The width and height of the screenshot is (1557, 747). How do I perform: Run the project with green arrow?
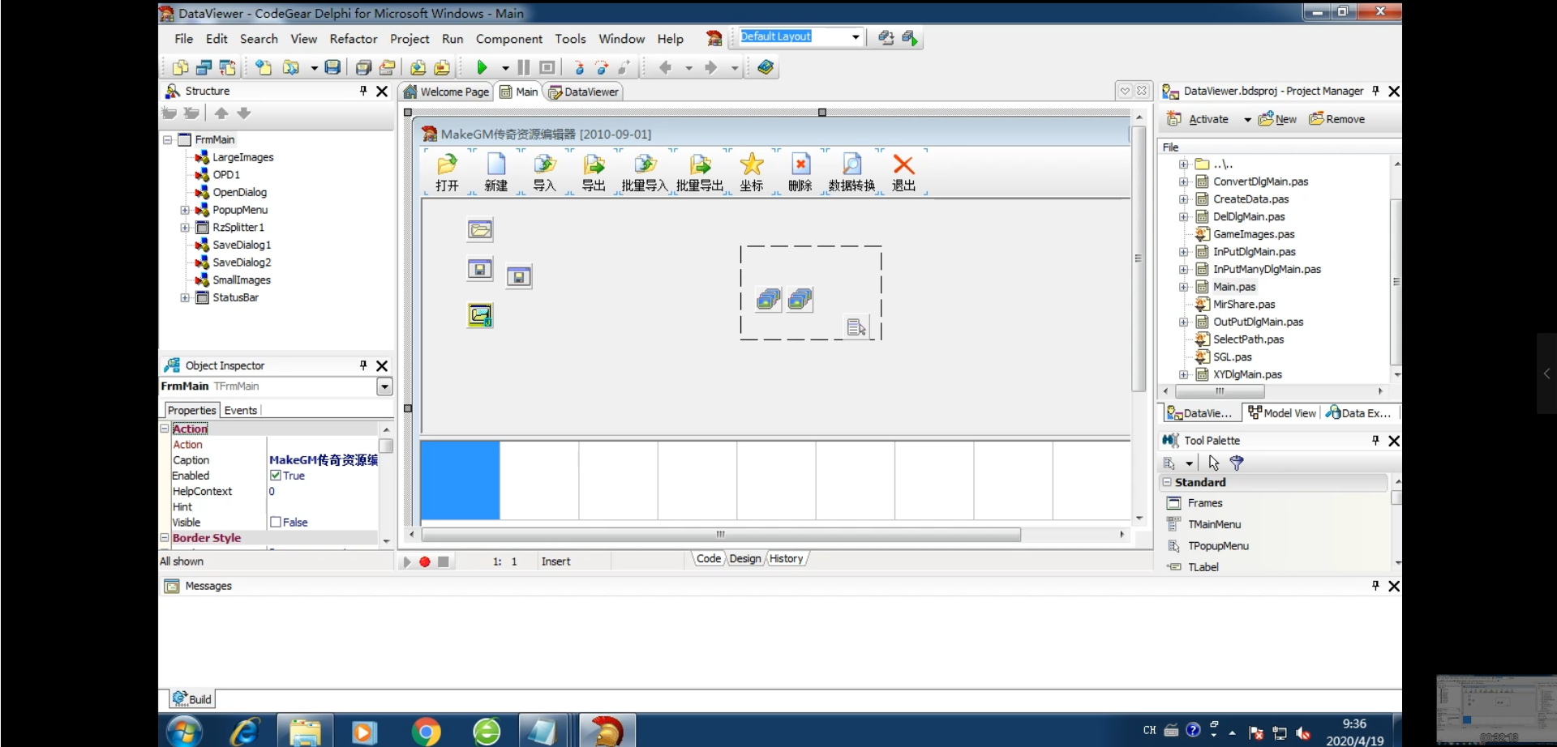pyautogui.click(x=483, y=67)
